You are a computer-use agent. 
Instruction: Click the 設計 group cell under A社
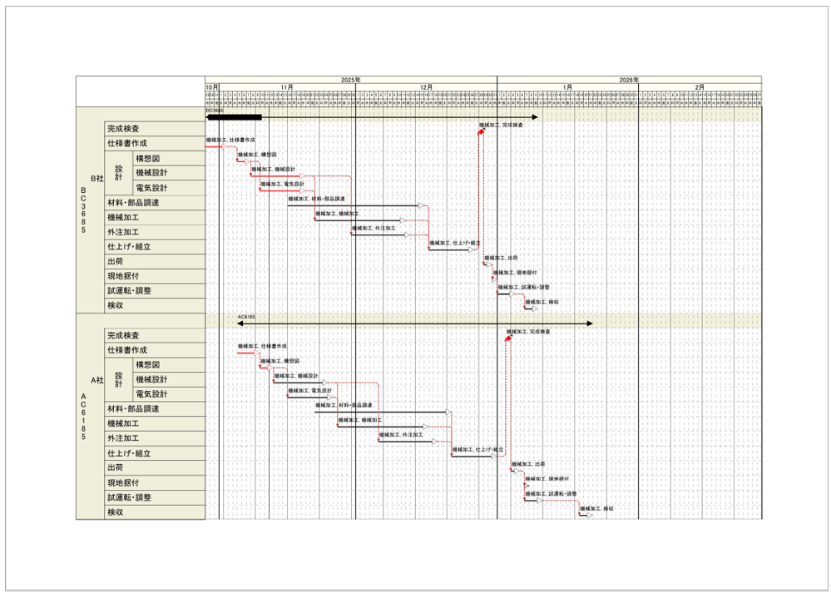pyautogui.click(x=119, y=379)
